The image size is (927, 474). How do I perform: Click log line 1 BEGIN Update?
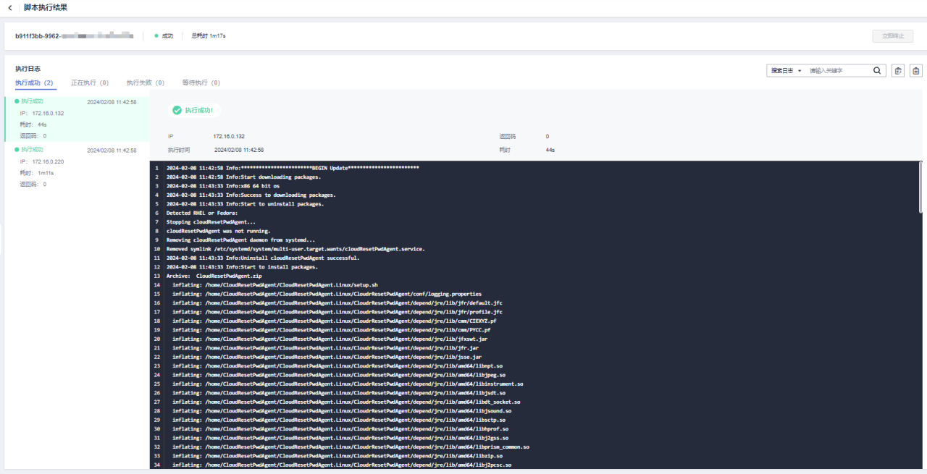[293, 168]
